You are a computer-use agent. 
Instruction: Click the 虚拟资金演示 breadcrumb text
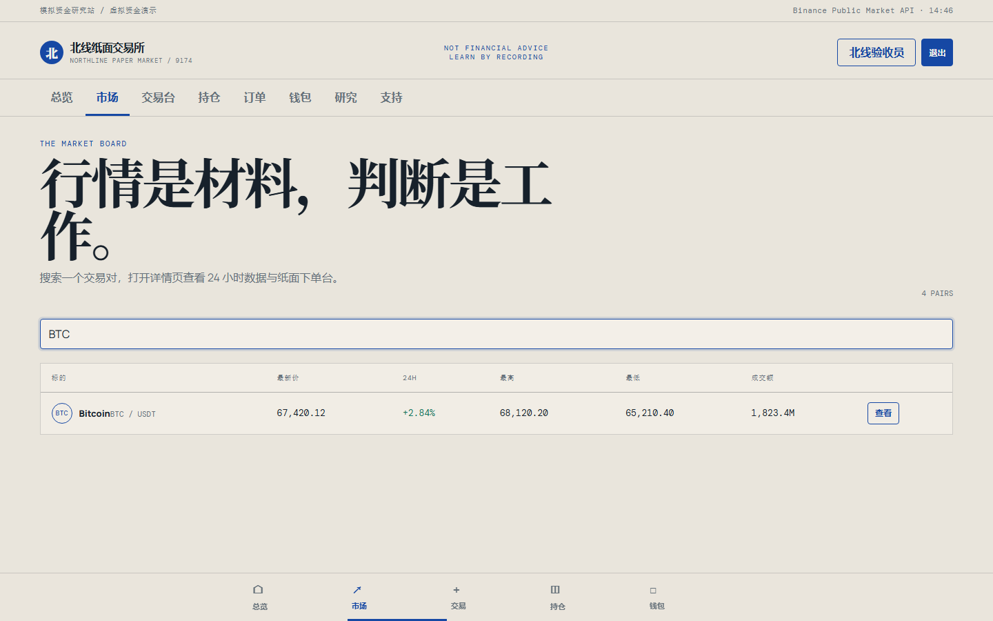(x=133, y=10)
